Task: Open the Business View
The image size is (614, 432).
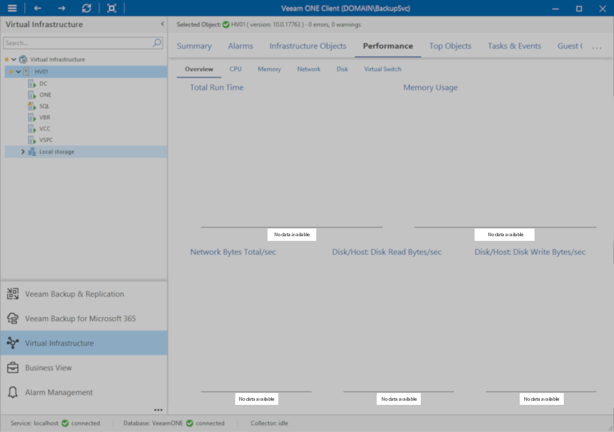Action: [x=84, y=368]
